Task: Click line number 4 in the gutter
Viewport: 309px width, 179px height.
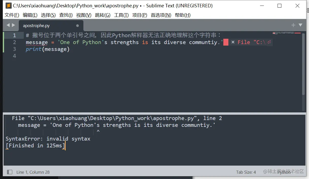Action: pos(14,56)
